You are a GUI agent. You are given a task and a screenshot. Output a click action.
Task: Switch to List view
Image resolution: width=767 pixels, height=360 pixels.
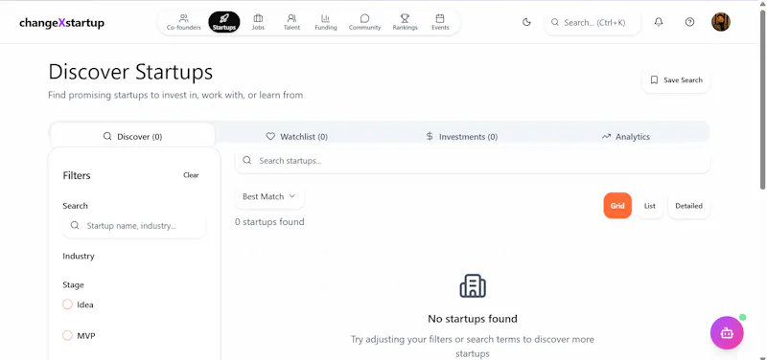point(650,206)
